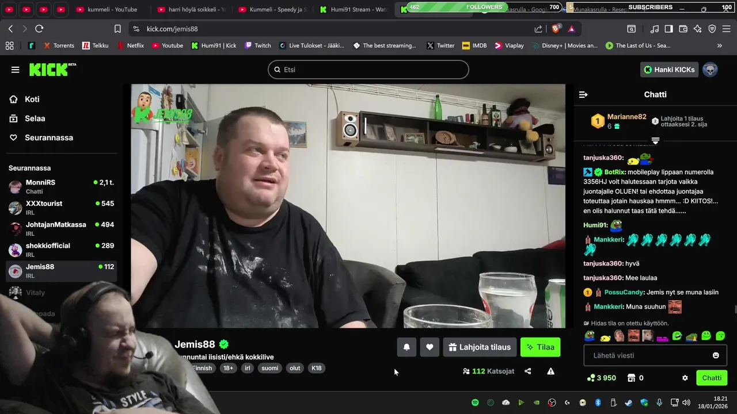Toggle notification bell for Jemis88

tap(407, 347)
